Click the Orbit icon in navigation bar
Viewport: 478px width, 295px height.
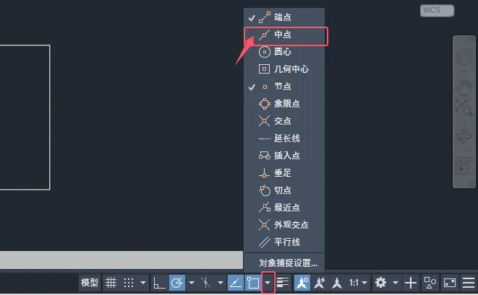coord(464,135)
